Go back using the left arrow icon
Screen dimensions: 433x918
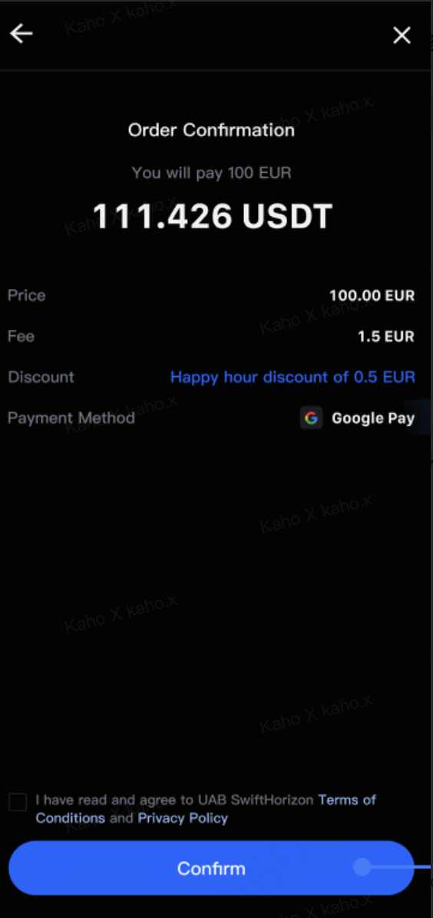tap(21, 34)
